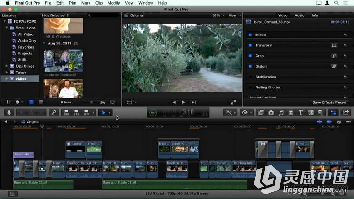Open the Mark menu

click(86, 3)
